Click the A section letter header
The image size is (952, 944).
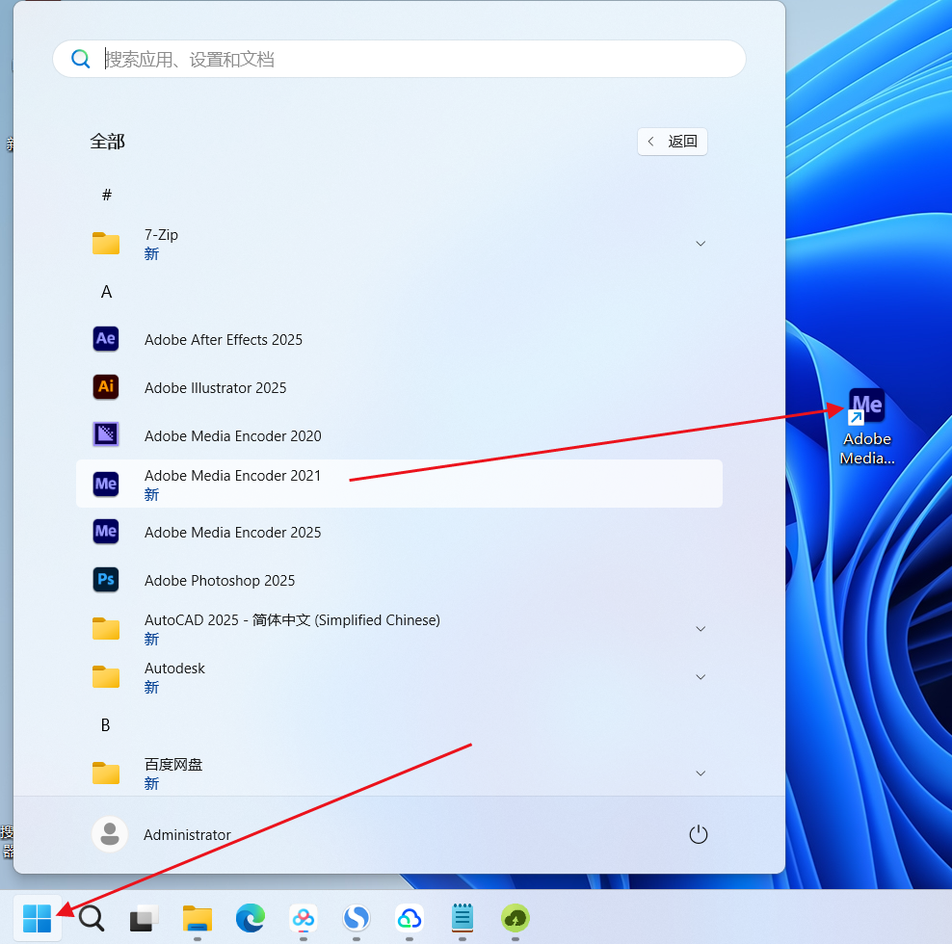(x=106, y=292)
